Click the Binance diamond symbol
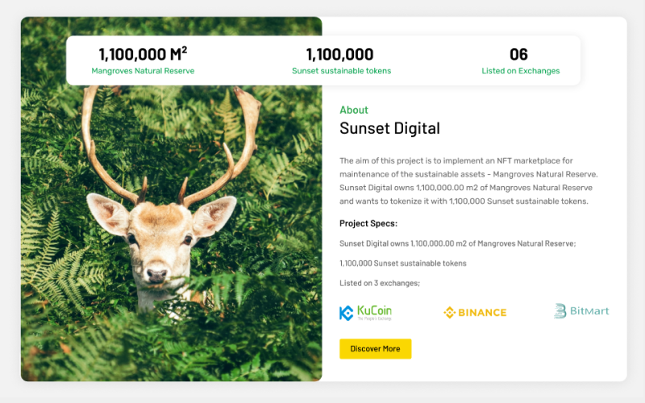Screen dimensions: 645x403 pyautogui.click(x=450, y=312)
